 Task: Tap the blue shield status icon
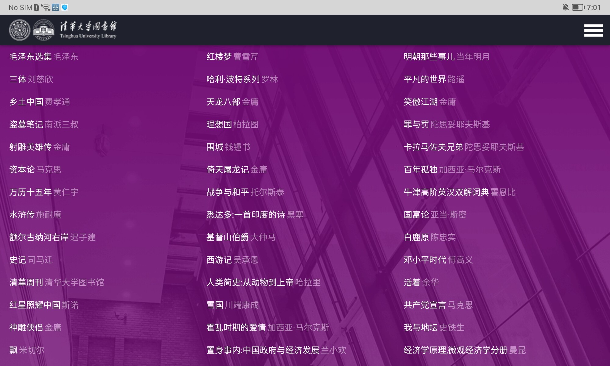tap(65, 7)
